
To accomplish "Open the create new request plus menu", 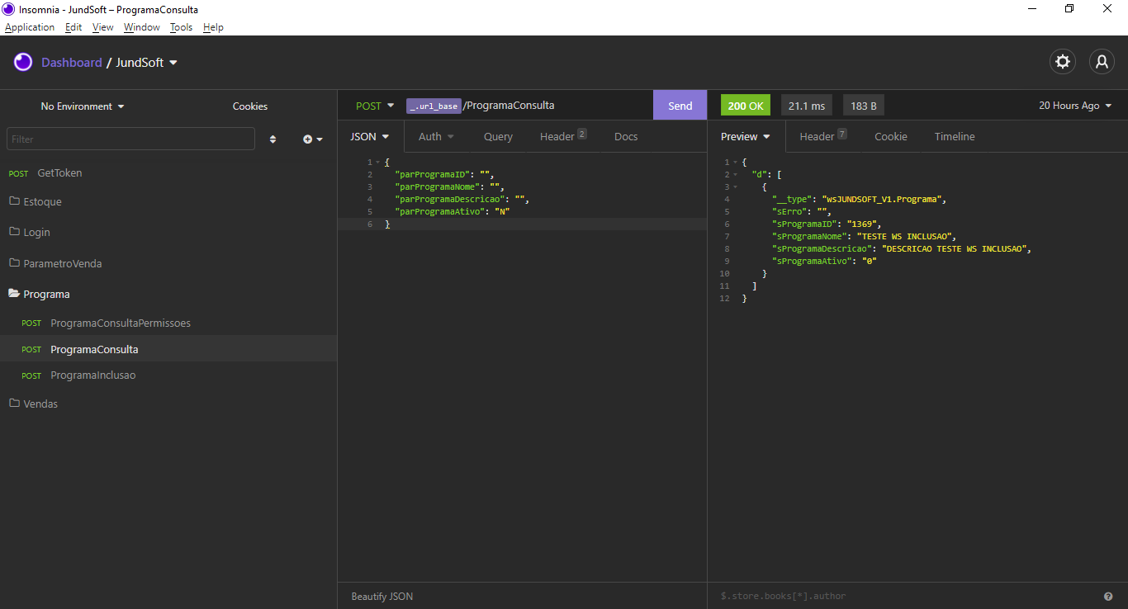I will [x=313, y=139].
